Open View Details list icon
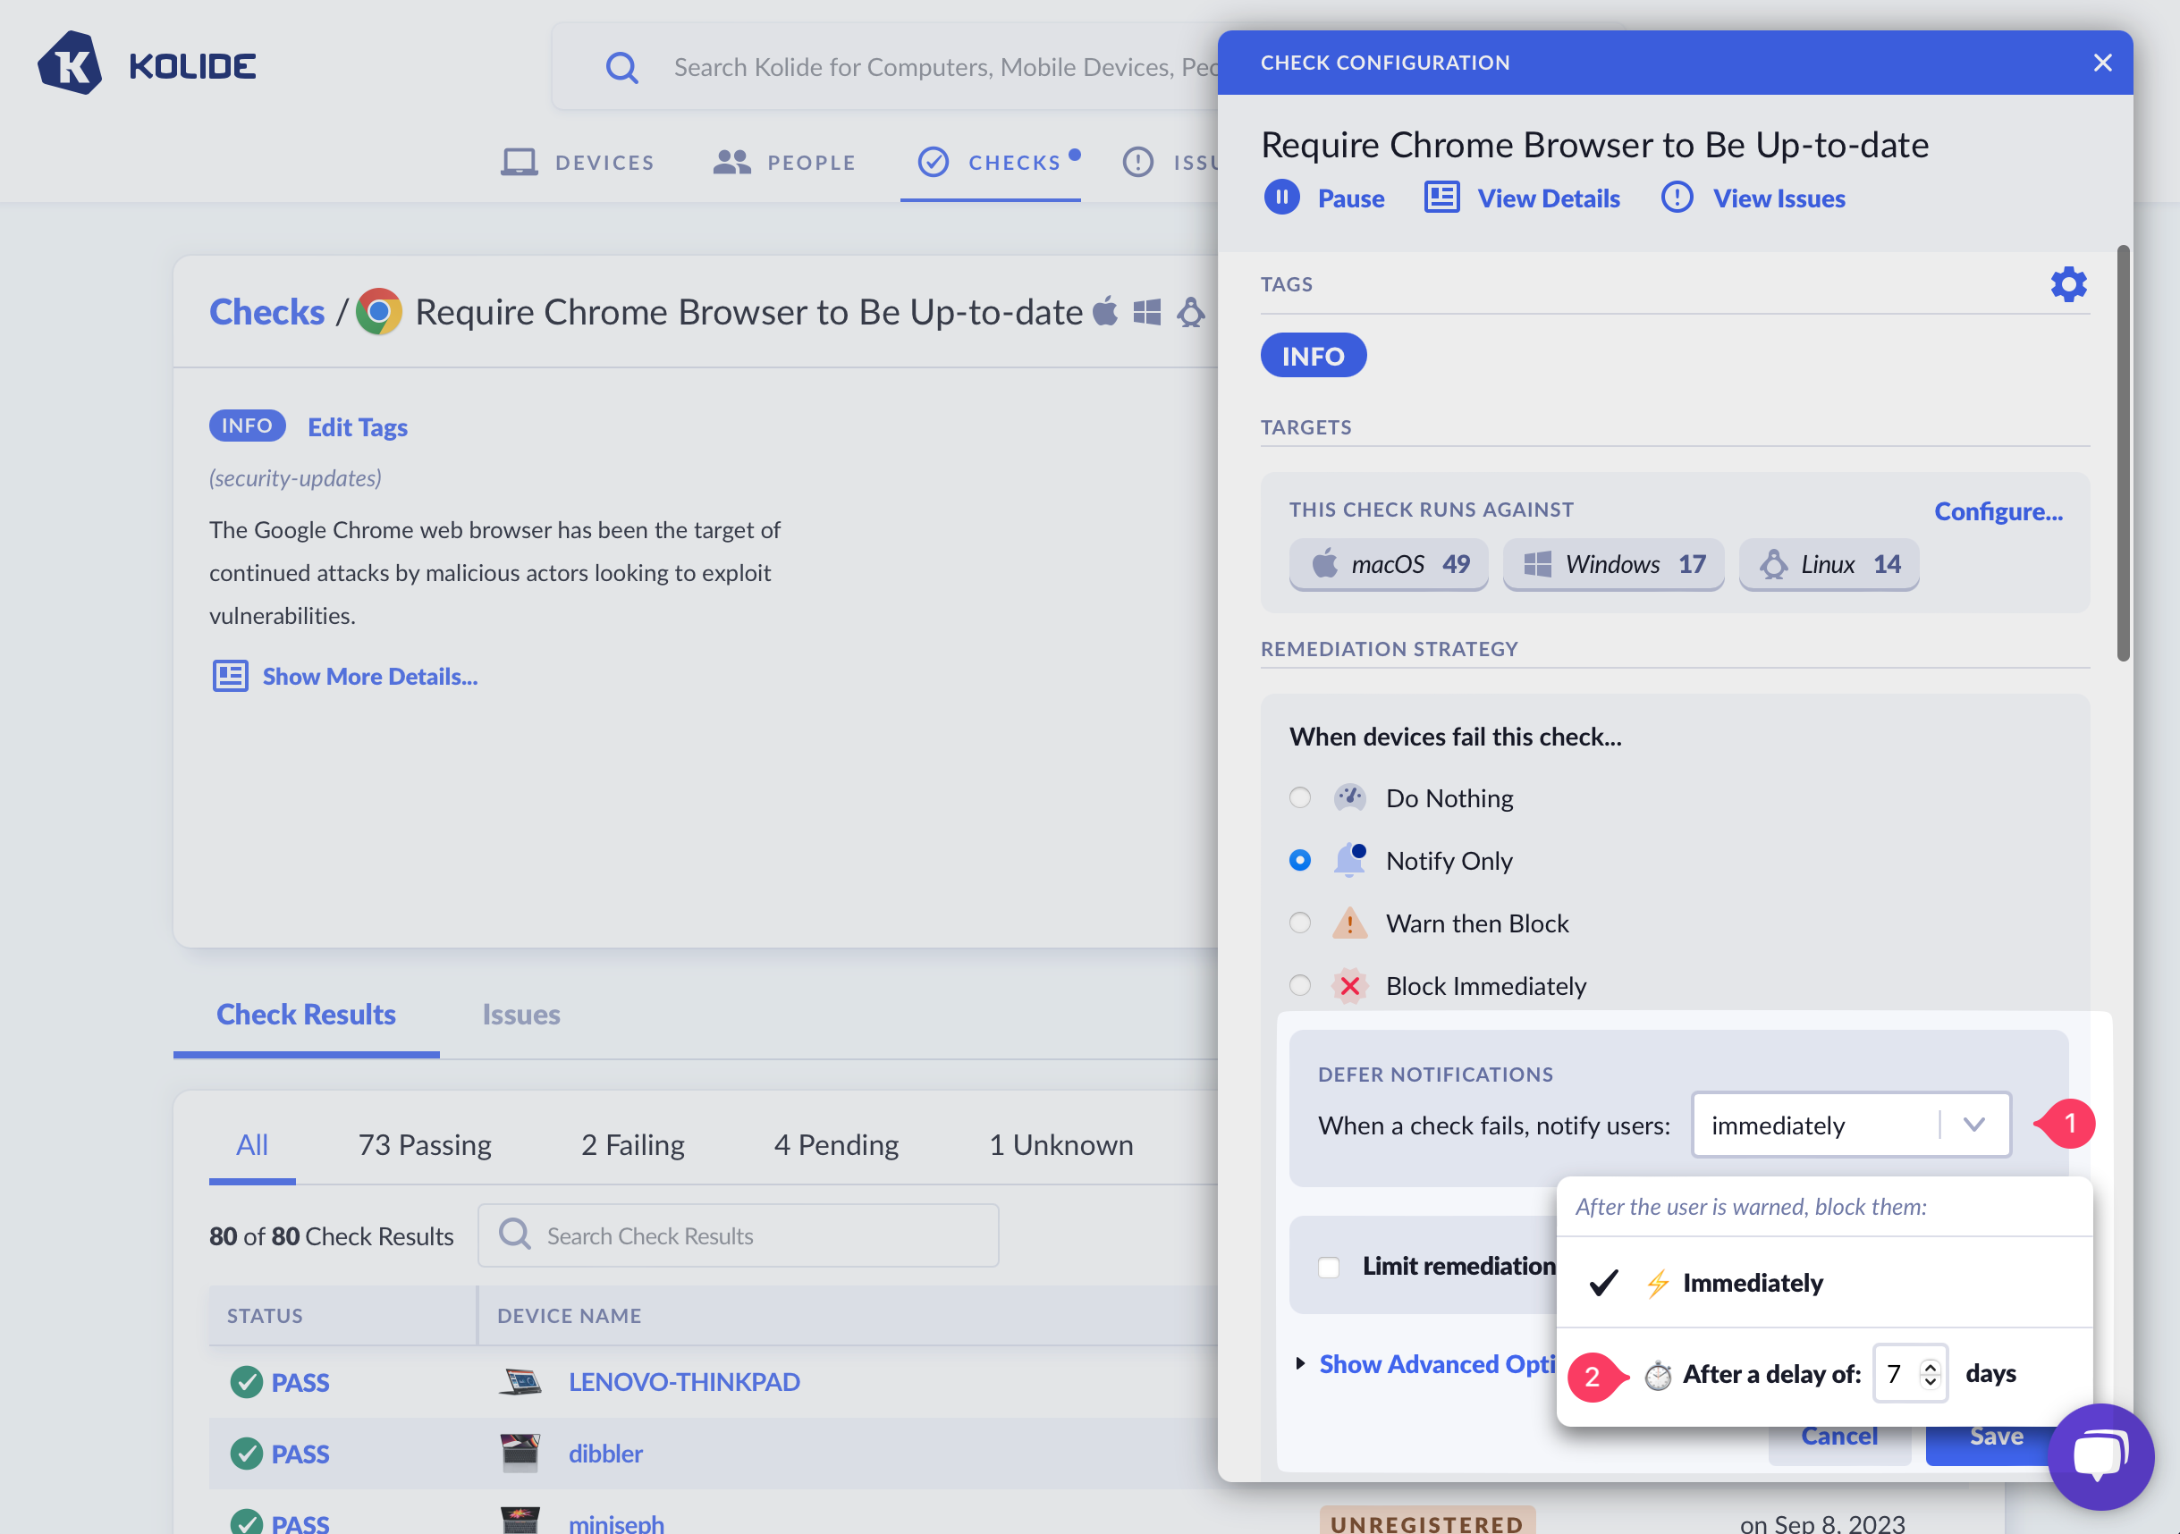This screenshot has height=1534, width=2180. pyautogui.click(x=1441, y=198)
